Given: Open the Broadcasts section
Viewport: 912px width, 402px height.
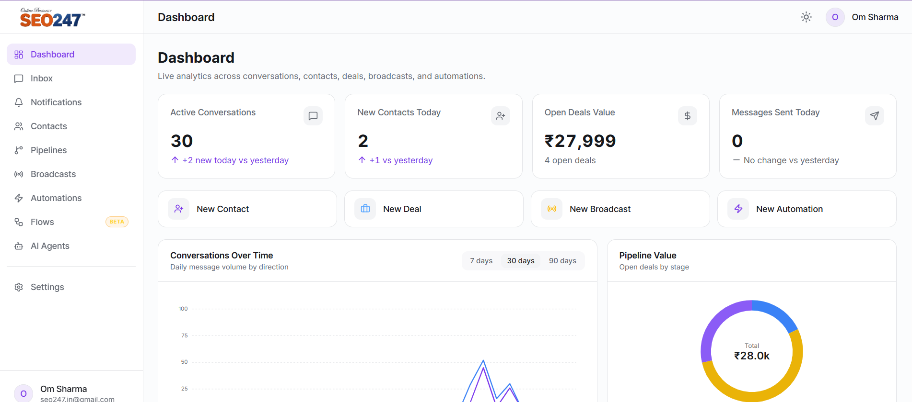Looking at the screenshot, I should tap(71, 174).
